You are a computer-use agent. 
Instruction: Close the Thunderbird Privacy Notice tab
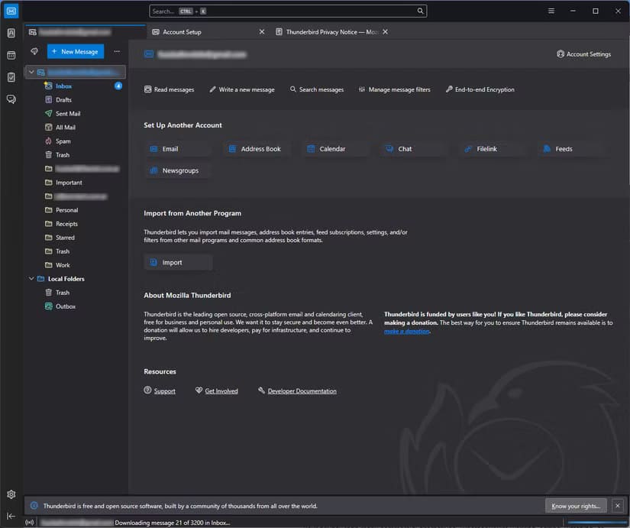point(386,32)
